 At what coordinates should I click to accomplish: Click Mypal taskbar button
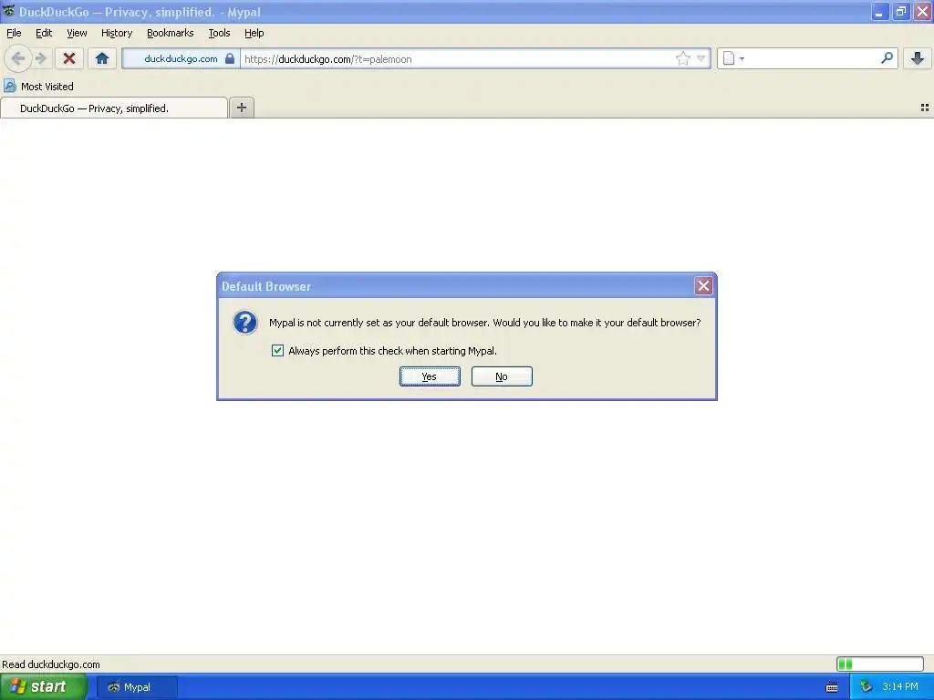pyautogui.click(x=137, y=687)
